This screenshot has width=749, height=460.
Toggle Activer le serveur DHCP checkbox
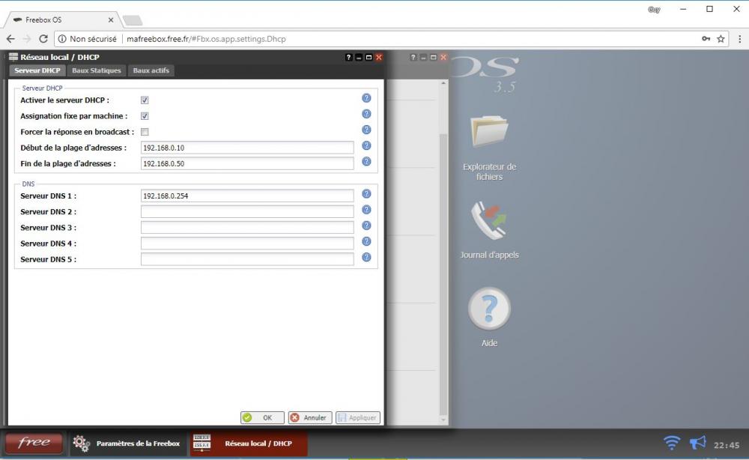(145, 100)
